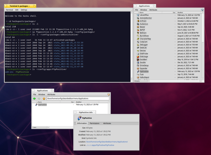Select the CharacterMap entry in Applications
This screenshot has height=155, width=211.
point(145,39)
